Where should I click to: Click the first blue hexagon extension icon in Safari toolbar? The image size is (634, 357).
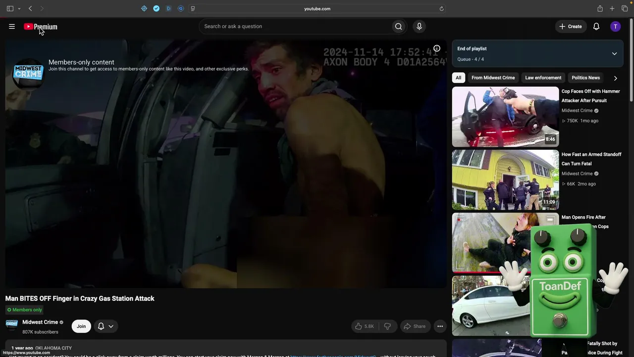click(144, 8)
